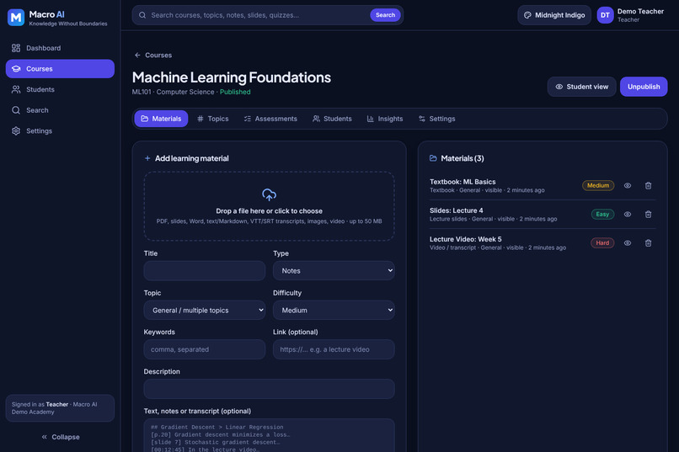Click the folder icon beside Materials (3)

click(433, 158)
